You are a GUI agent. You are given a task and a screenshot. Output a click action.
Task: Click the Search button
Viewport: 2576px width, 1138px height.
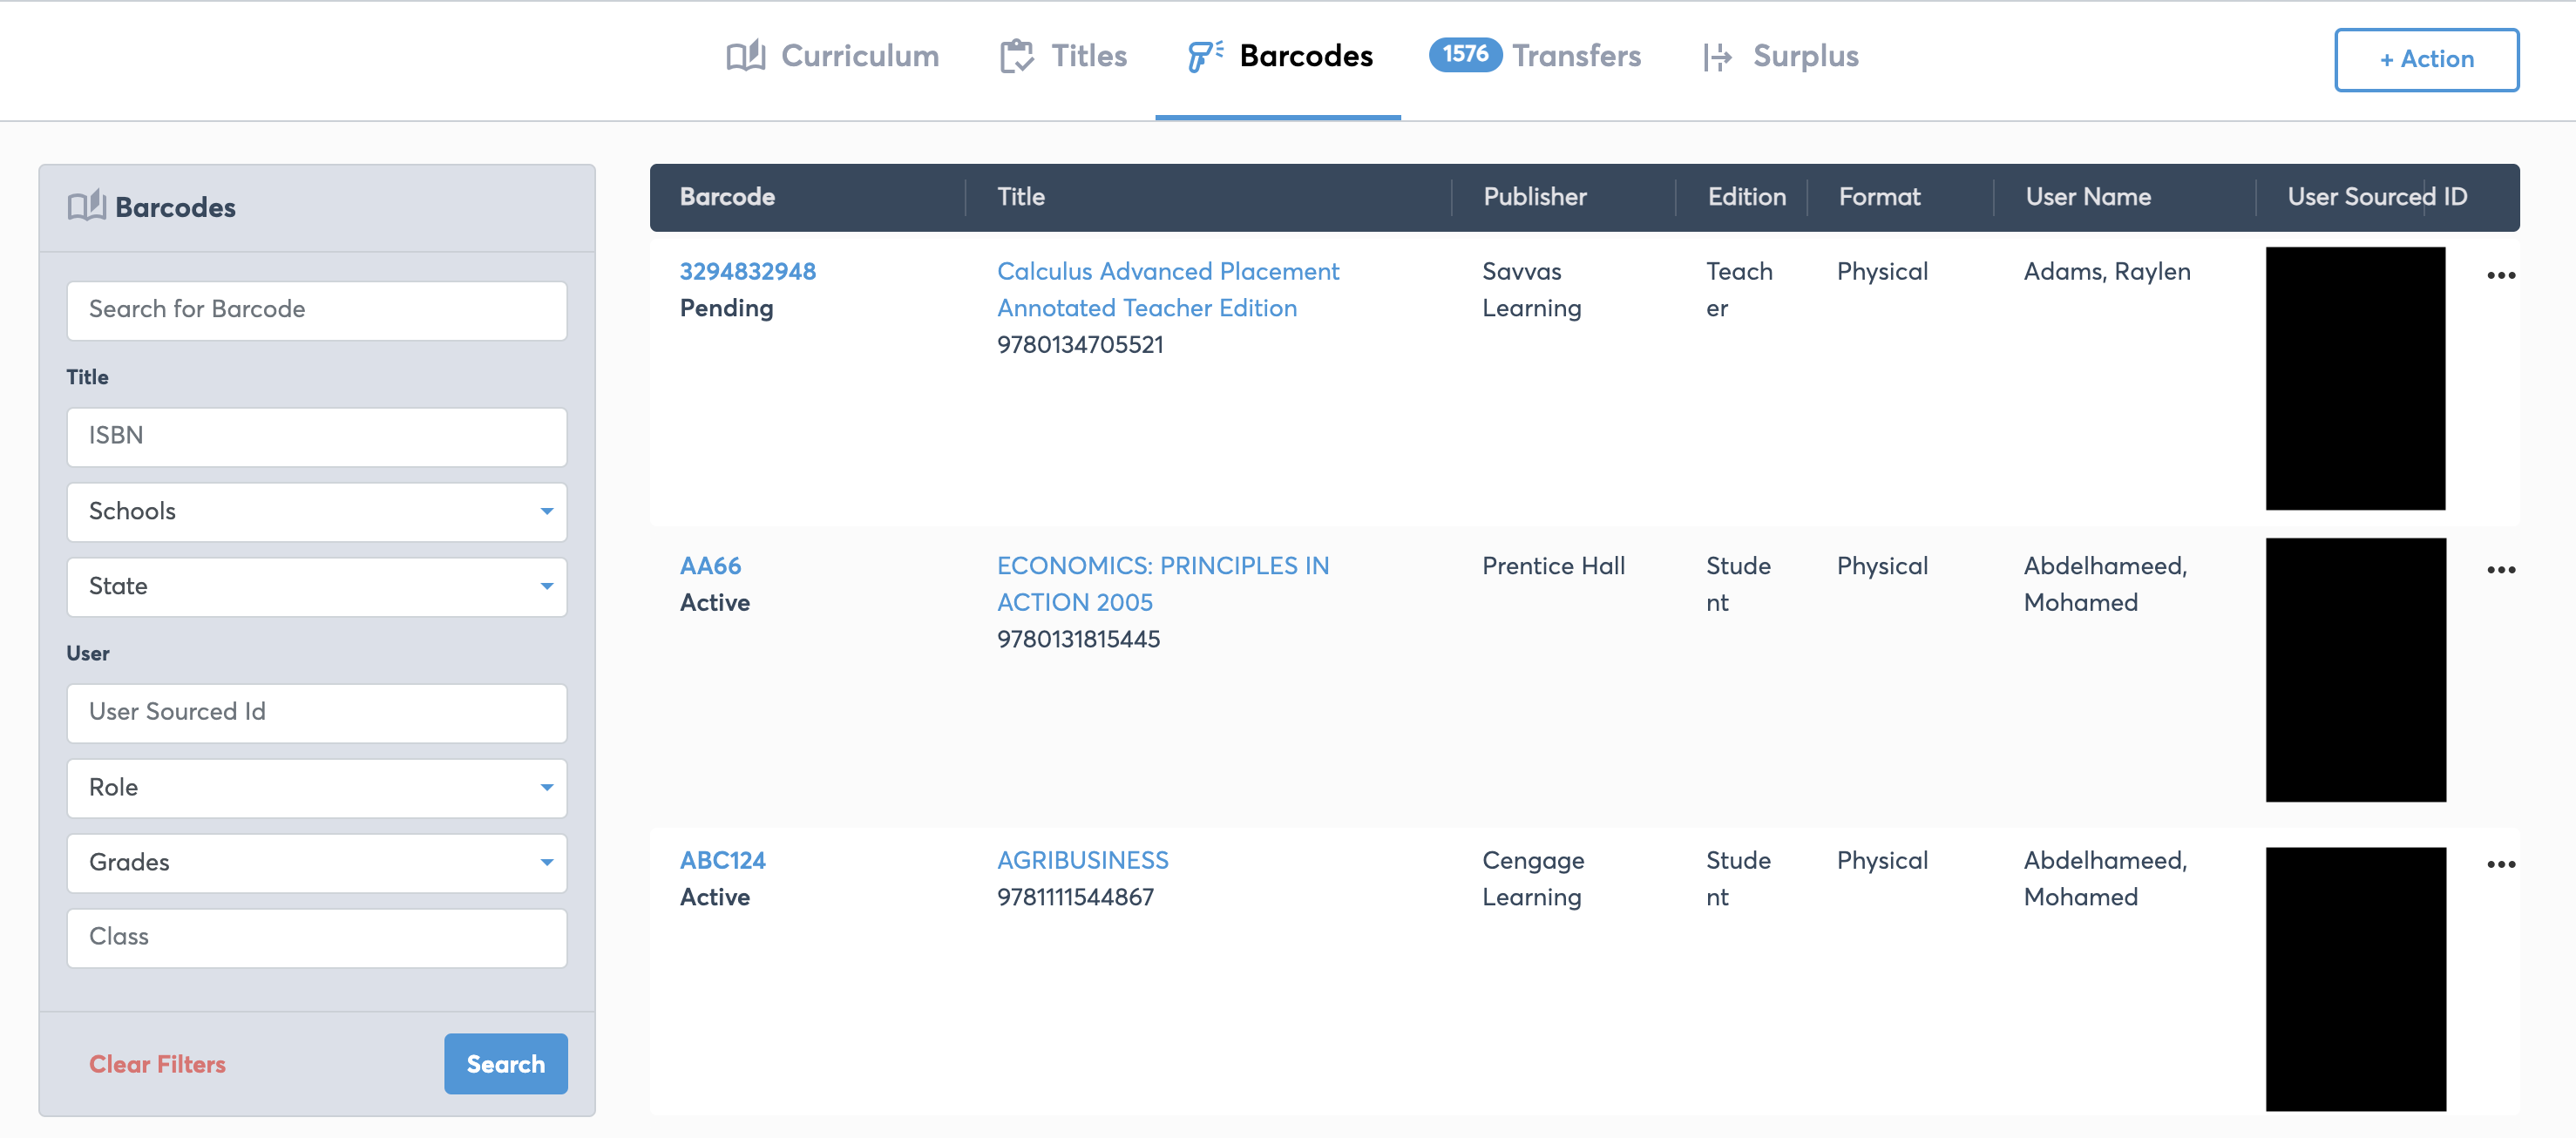coord(506,1064)
